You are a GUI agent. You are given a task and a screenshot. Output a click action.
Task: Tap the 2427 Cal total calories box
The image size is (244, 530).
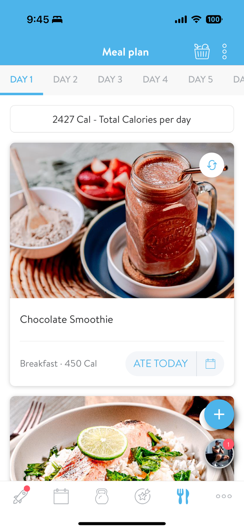tap(122, 119)
